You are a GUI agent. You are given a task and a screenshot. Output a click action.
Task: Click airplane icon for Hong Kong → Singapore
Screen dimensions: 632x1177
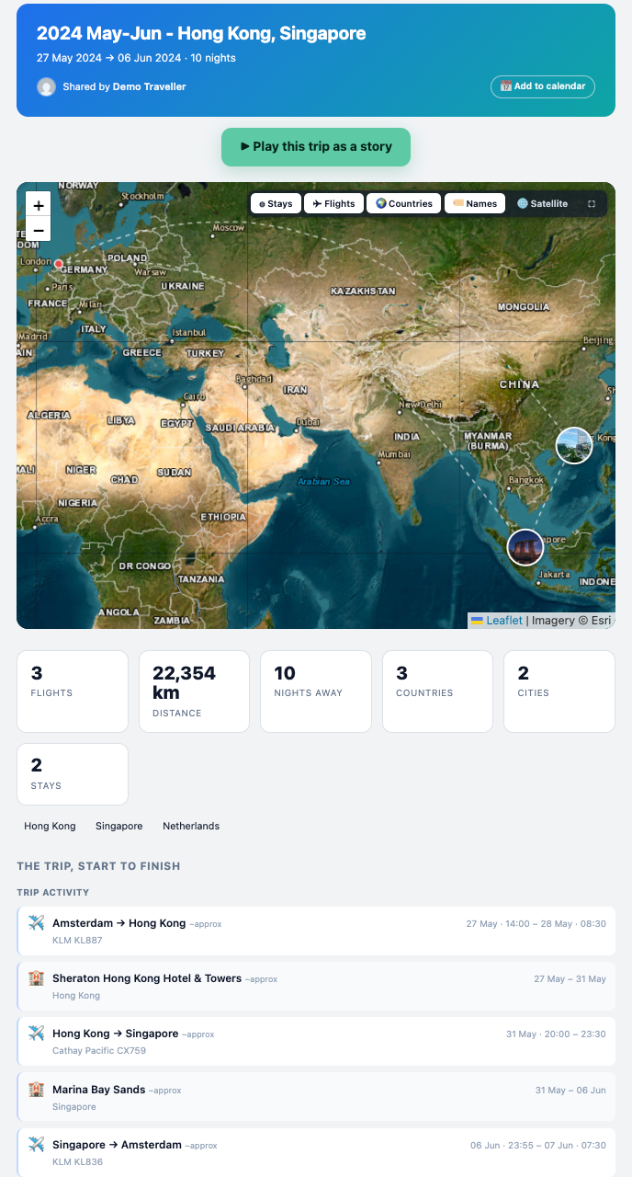coord(36,1034)
